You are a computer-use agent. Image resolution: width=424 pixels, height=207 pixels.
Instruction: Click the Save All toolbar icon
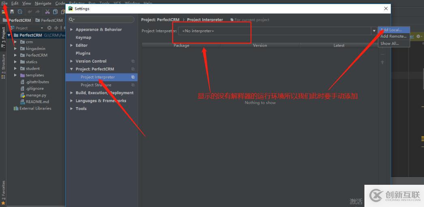(x=12, y=11)
